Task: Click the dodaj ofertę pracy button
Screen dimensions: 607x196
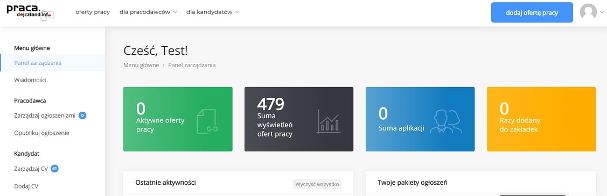Action: [x=532, y=13]
